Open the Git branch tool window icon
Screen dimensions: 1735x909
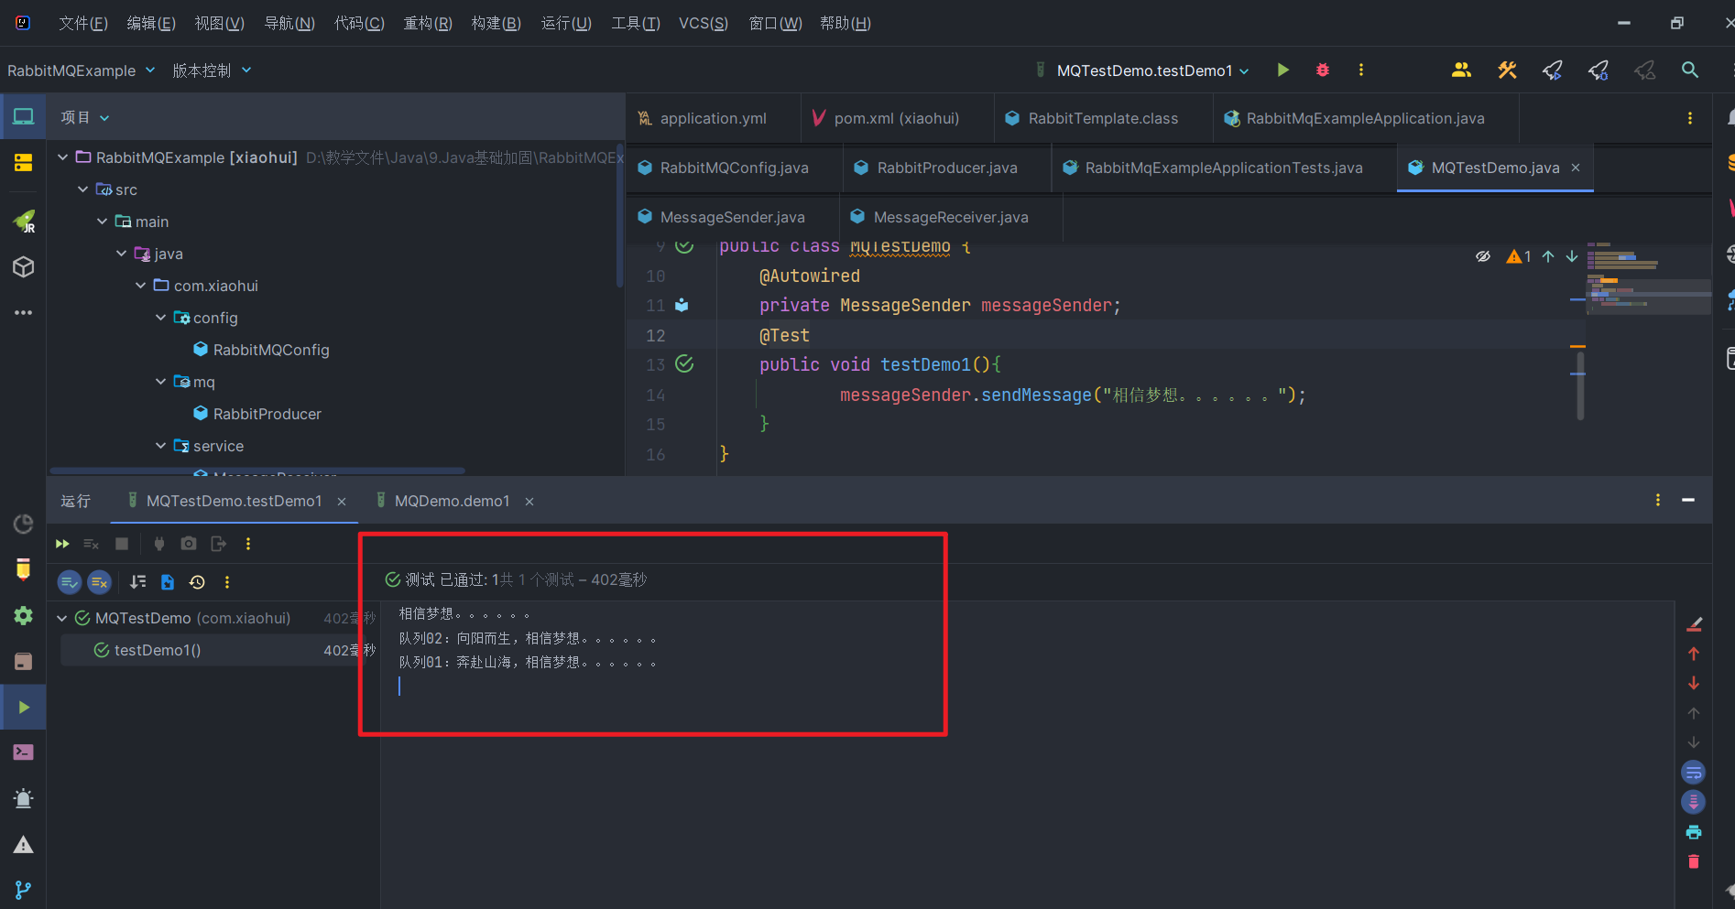[23, 890]
